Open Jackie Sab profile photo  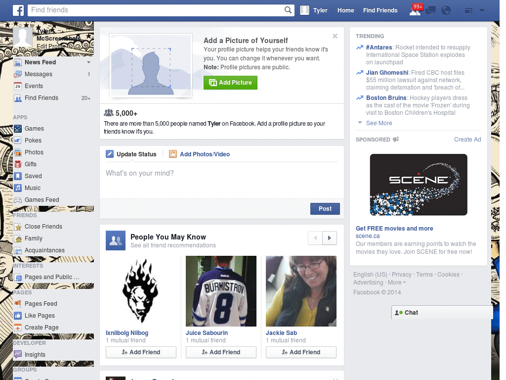(x=301, y=291)
